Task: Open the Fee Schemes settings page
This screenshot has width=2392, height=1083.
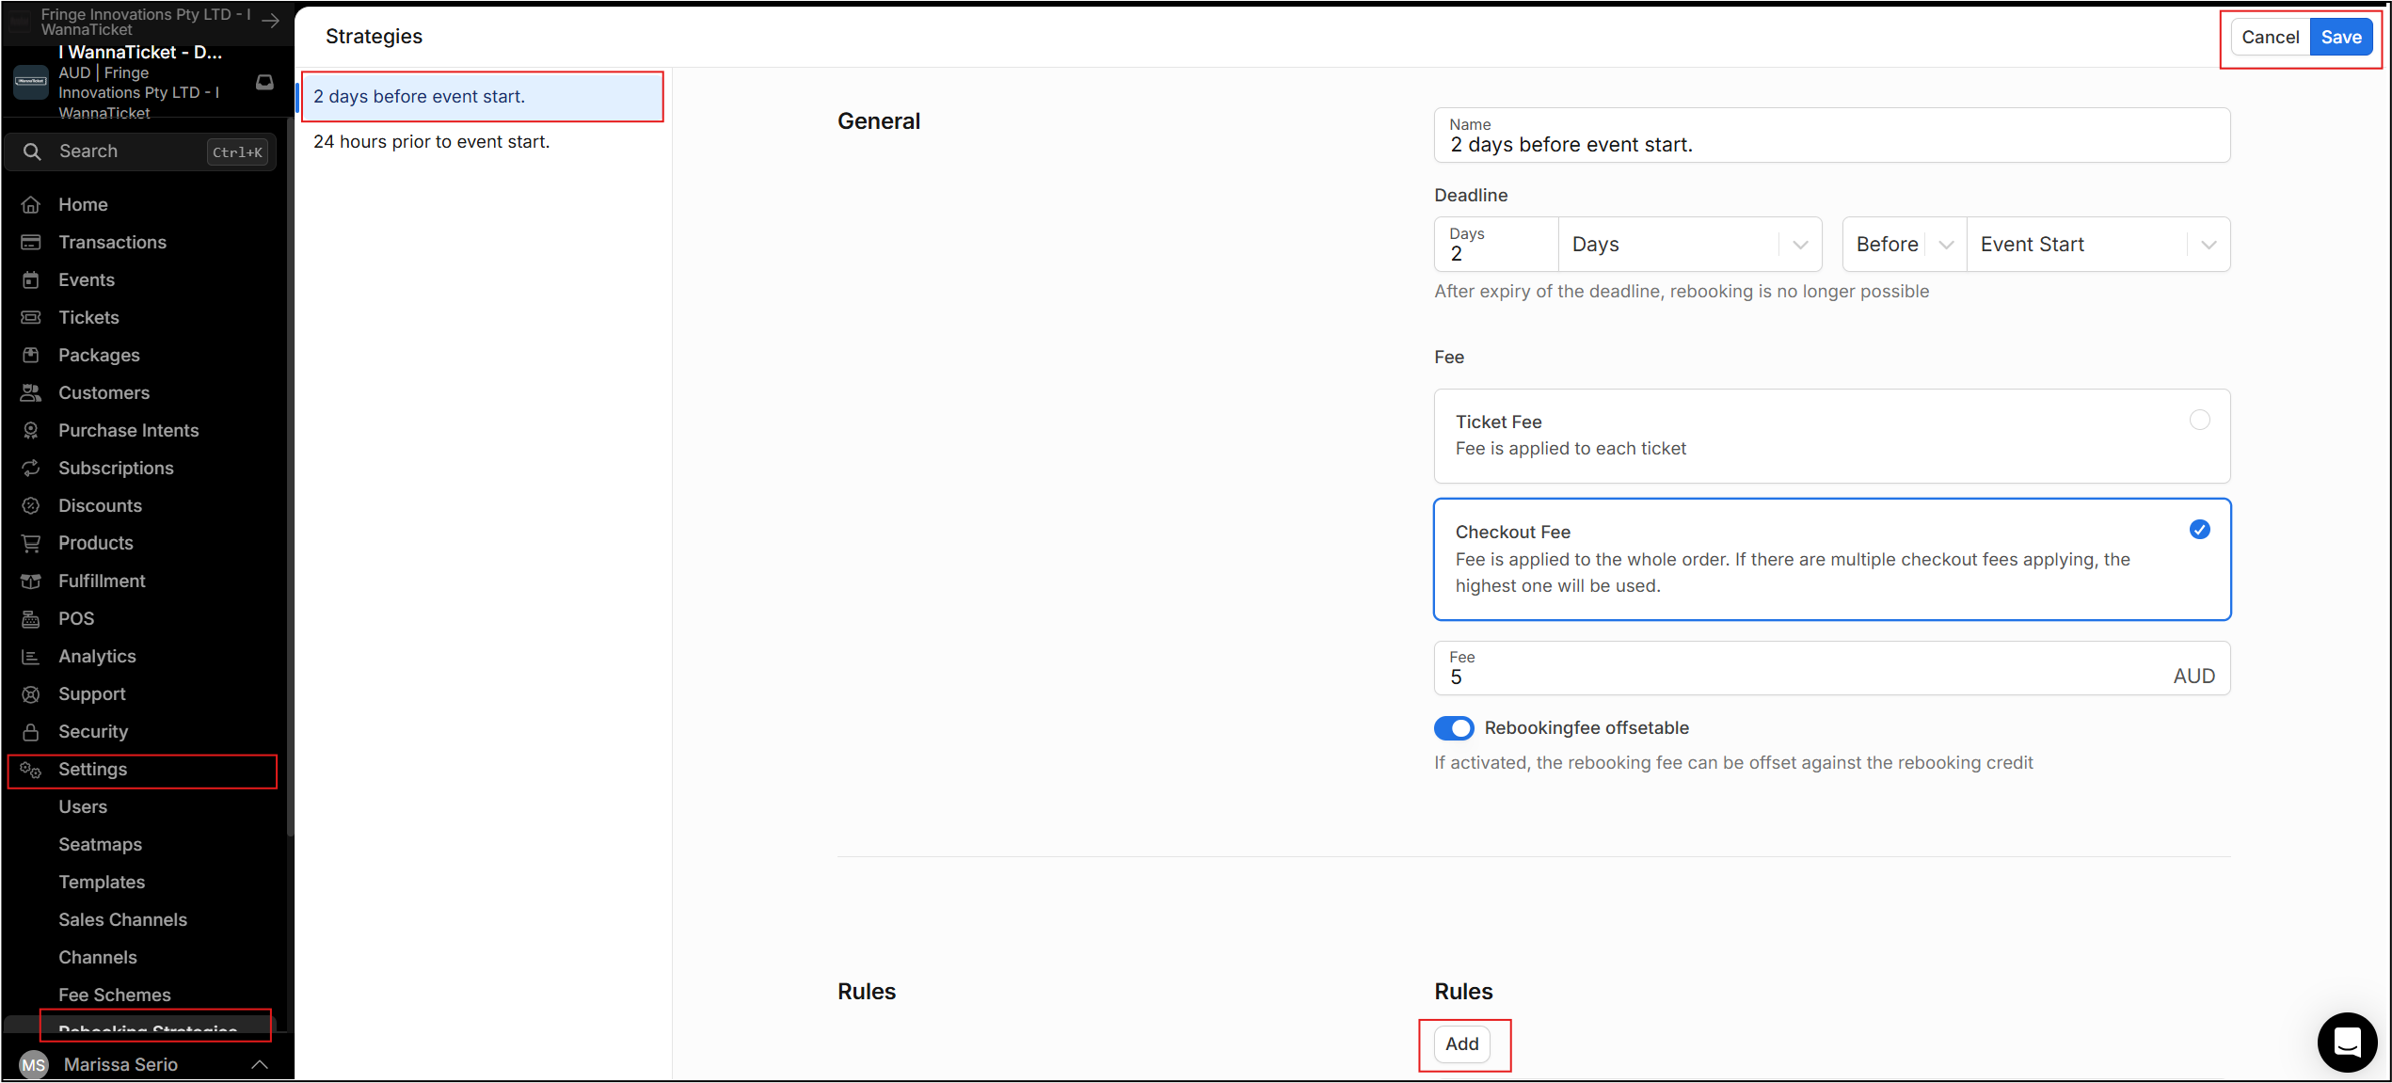Action: tap(115, 995)
